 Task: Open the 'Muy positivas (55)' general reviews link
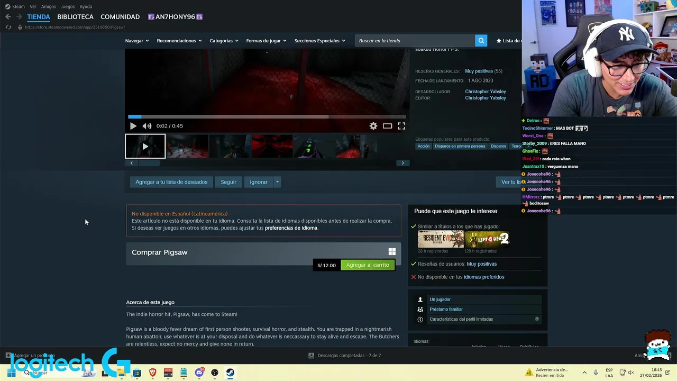pos(483,71)
